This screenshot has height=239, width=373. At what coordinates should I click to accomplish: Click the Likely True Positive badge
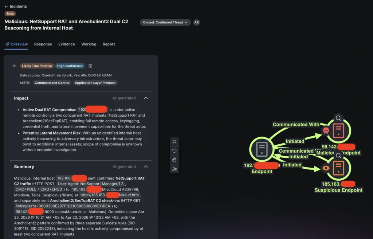37,66
